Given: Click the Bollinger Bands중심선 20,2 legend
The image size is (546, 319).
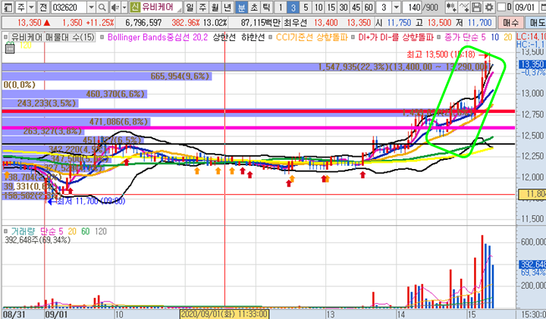Looking at the screenshot, I should 156,37.
